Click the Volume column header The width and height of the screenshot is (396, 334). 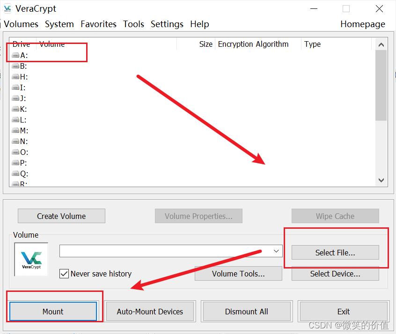[106, 44]
